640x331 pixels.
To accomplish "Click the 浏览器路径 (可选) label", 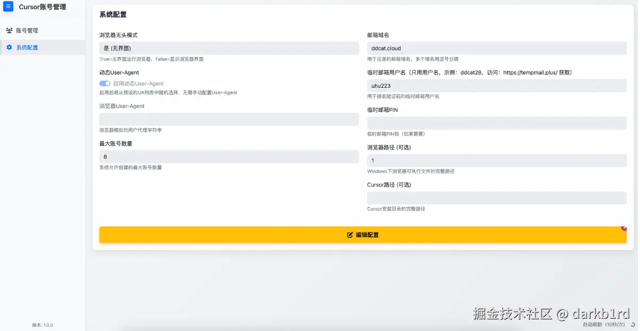I will pos(389,147).
